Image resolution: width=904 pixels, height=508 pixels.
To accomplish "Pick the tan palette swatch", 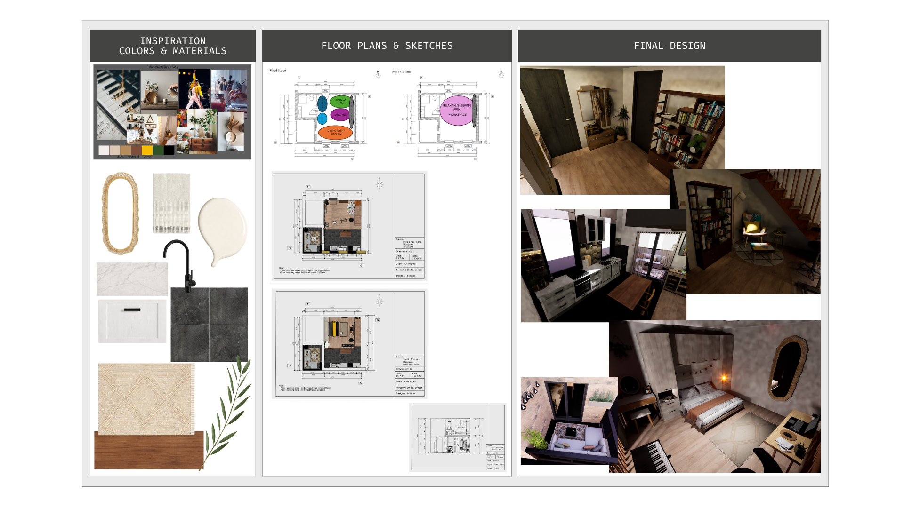I will click(x=126, y=151).
